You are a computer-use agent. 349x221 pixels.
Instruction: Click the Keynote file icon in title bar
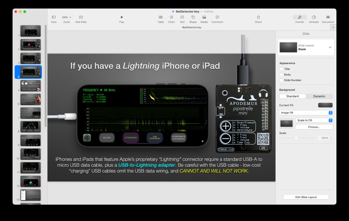pyautogui.click(x=173, y=11)
